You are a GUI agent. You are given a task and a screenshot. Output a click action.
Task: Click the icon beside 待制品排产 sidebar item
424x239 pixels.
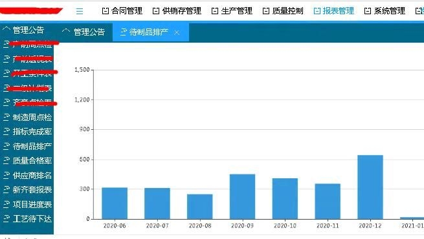(x=6, y=146)
